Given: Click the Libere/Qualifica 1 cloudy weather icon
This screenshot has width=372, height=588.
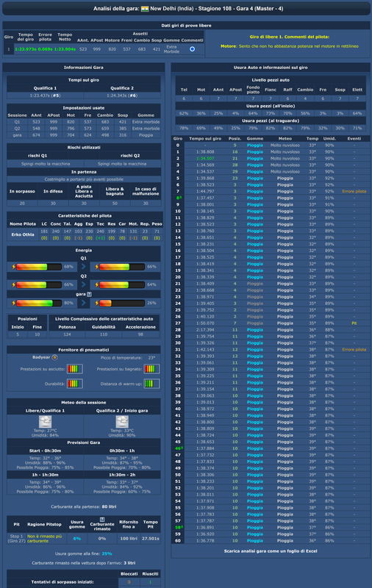Looking at the screenshot, I should point(46,421).
